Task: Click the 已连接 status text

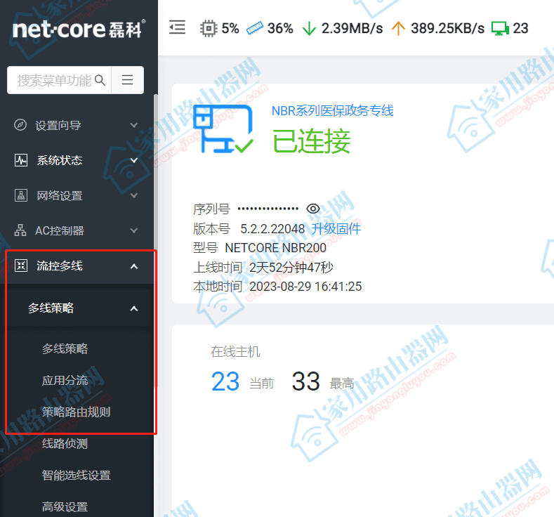Action: coord(311,141)
